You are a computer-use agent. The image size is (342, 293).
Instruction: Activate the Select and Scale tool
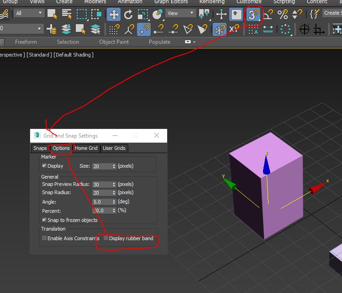143,15
